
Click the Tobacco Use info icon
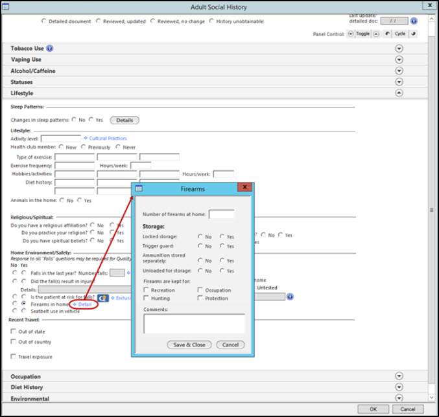coord(49,49)
